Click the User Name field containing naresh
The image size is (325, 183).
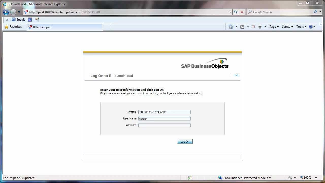point(165,119)
